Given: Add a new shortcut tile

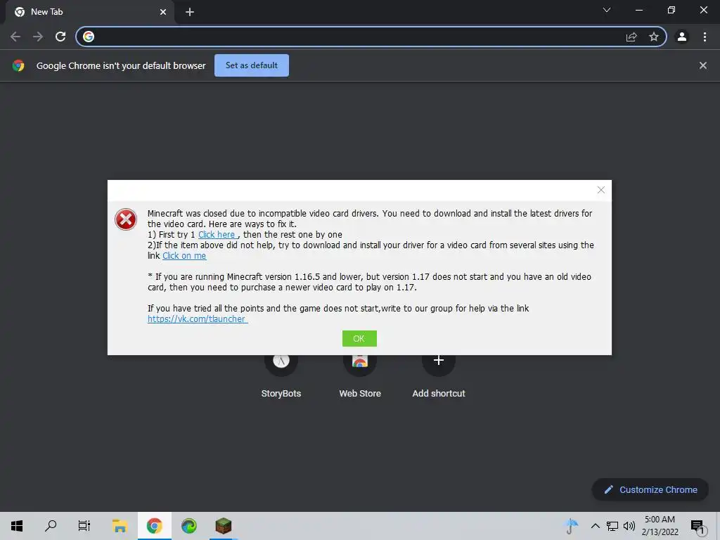Looking at the screenshot, I should point(439,375).
